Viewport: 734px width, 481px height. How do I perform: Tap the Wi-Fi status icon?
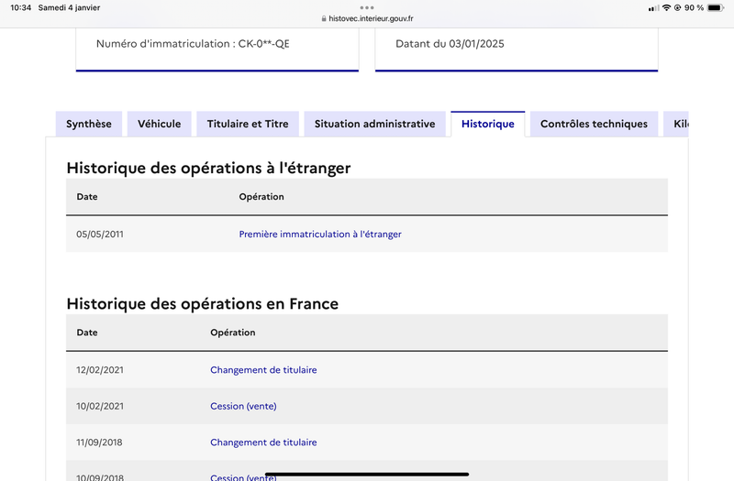tap(666, 7)
